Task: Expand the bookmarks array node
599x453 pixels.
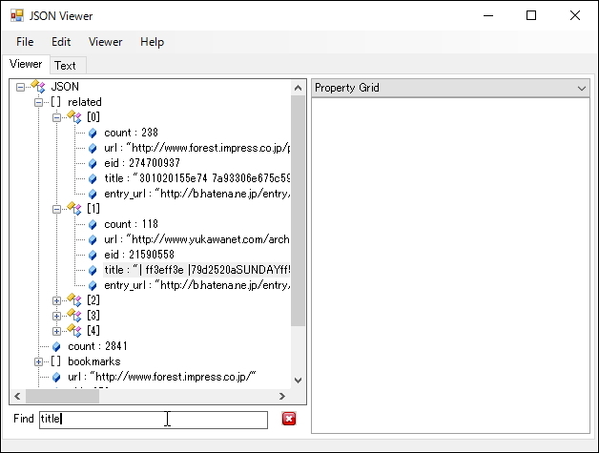Action: pos(38,361)
